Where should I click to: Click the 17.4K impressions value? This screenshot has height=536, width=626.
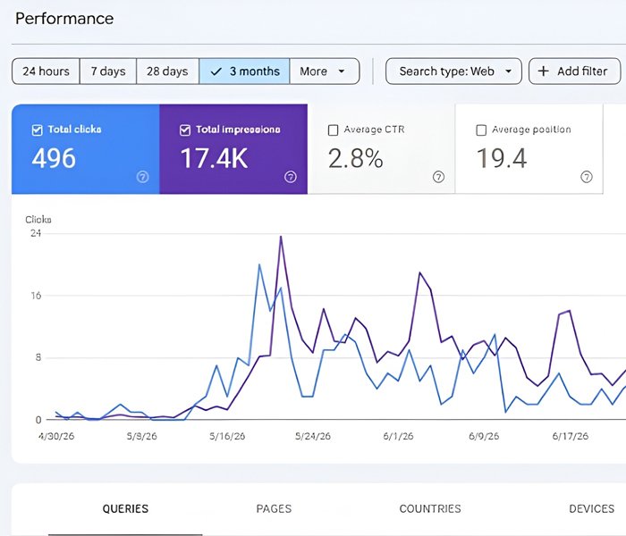tap(214, 158)
